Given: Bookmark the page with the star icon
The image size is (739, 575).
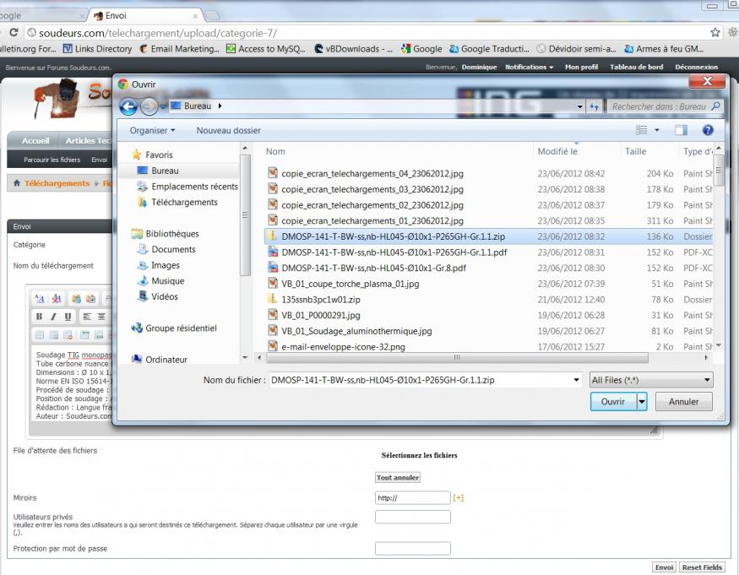Looking at the screenshot, I should point(715,33).
